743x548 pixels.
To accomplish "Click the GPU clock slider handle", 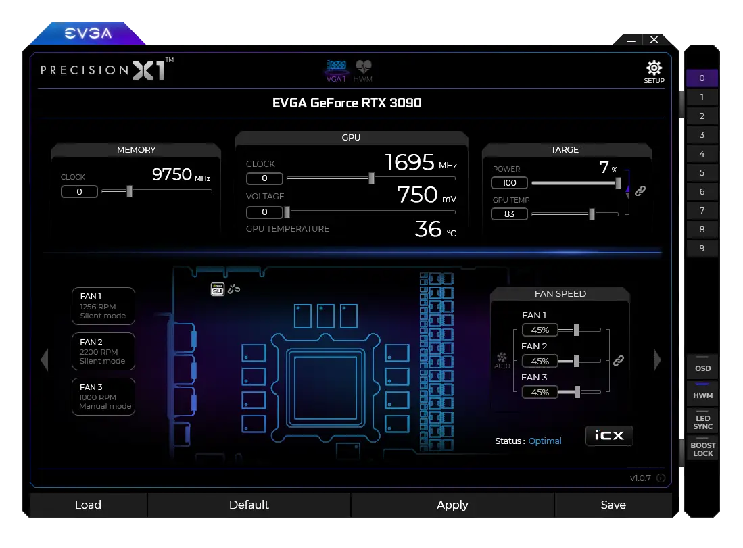I will point(372,178).
